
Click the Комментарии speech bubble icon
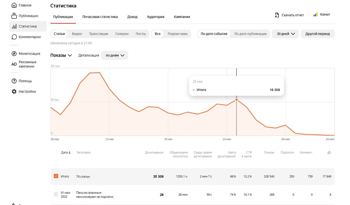click(x=14, y=37)
